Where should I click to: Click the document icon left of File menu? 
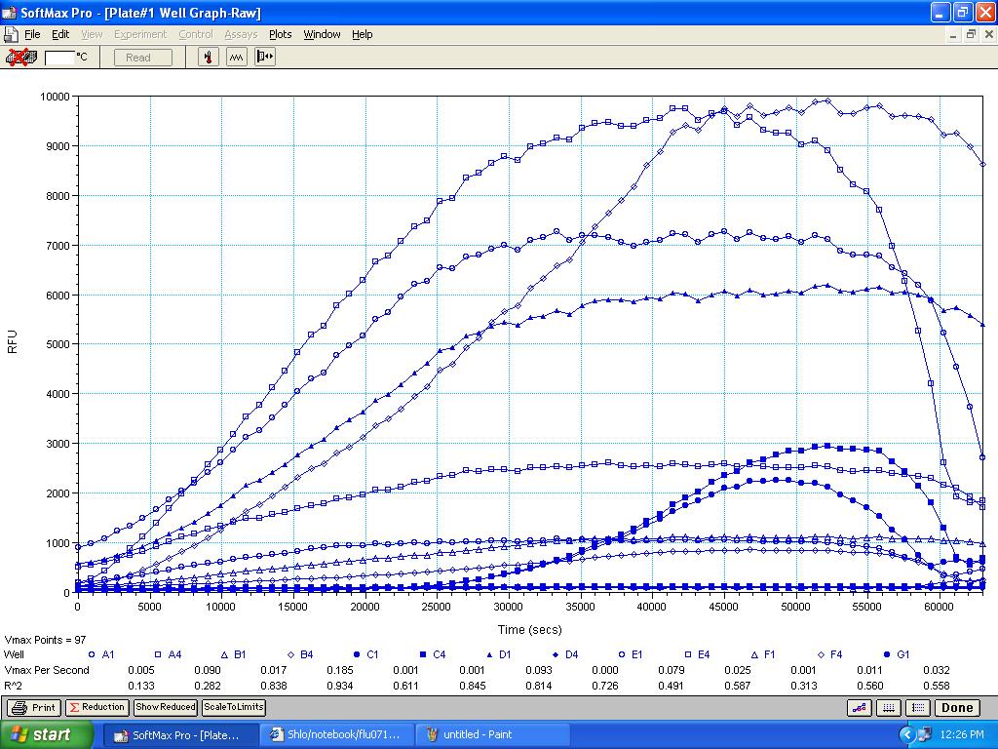tap(11, 34)
